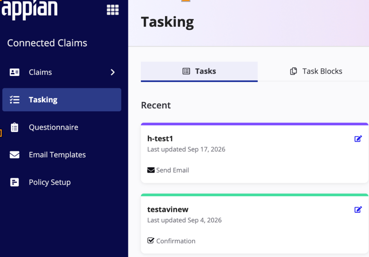Click the Recent section heading

pos(156,105)
